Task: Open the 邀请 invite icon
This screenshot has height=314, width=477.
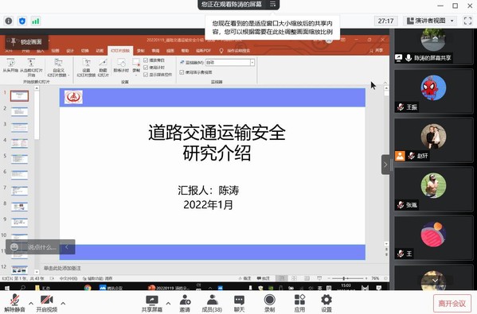Action: [185, 300]
